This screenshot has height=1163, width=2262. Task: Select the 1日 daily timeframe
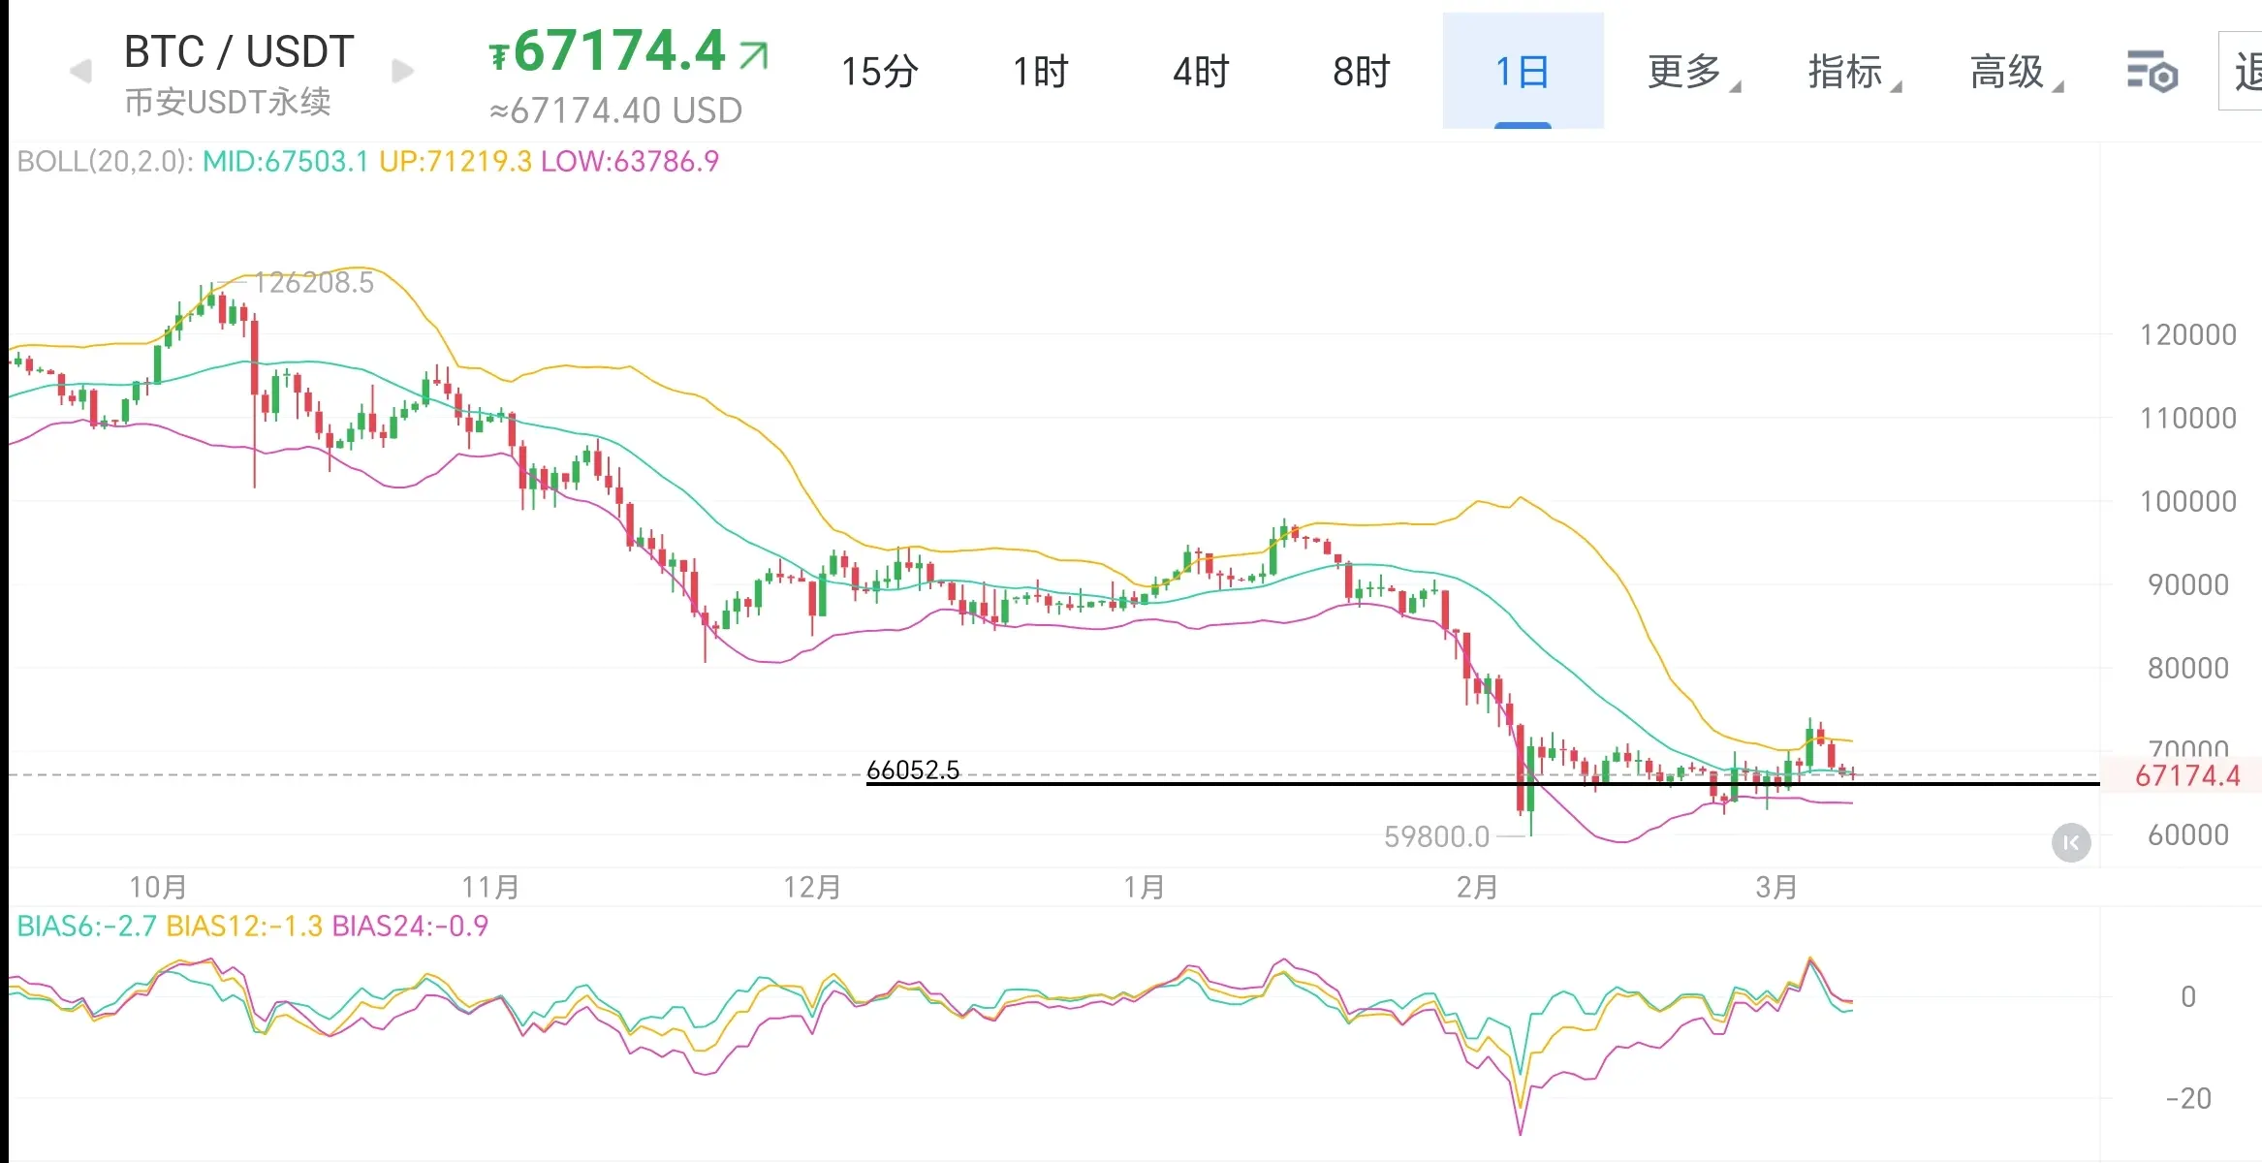tap(1522, 72)
